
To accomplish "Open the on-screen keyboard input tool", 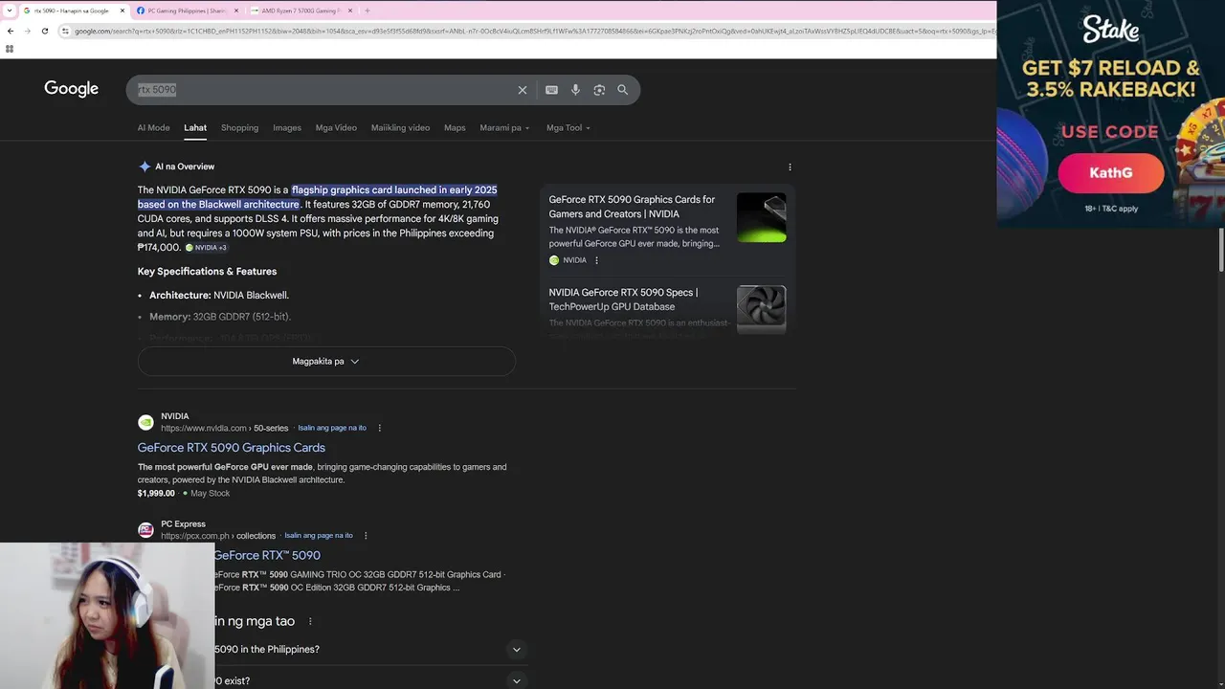I will coord(551,90).
